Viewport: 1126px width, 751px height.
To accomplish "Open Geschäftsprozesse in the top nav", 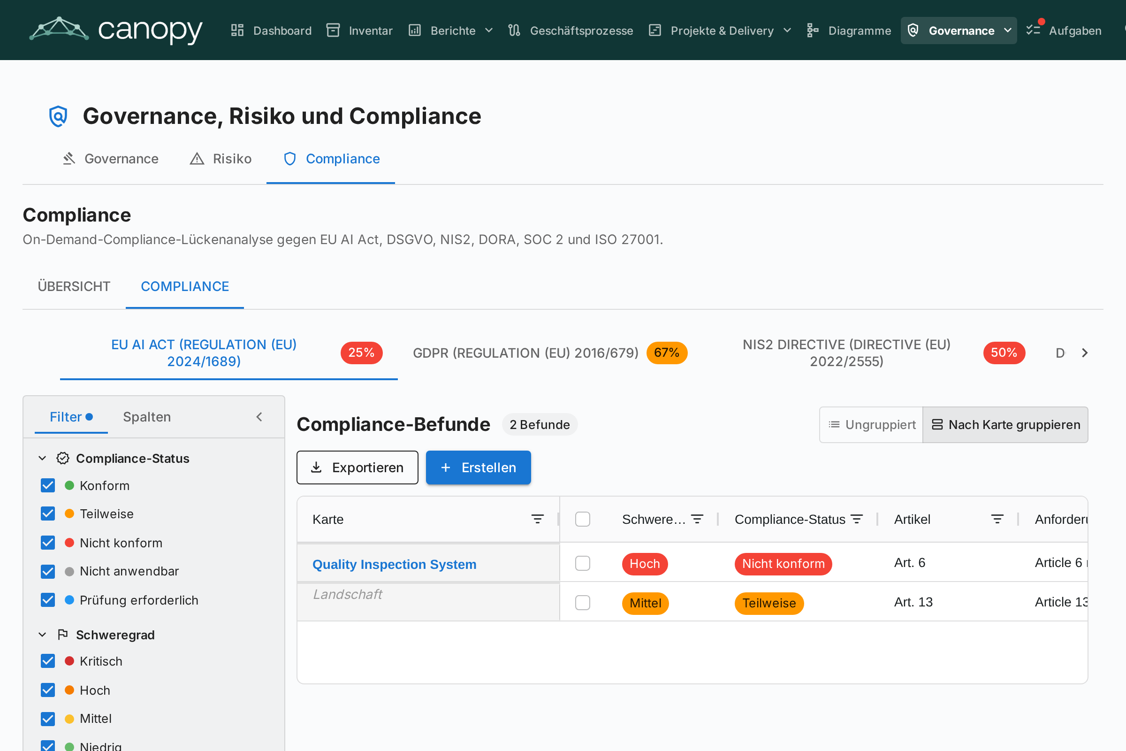I will click(570, 31).
